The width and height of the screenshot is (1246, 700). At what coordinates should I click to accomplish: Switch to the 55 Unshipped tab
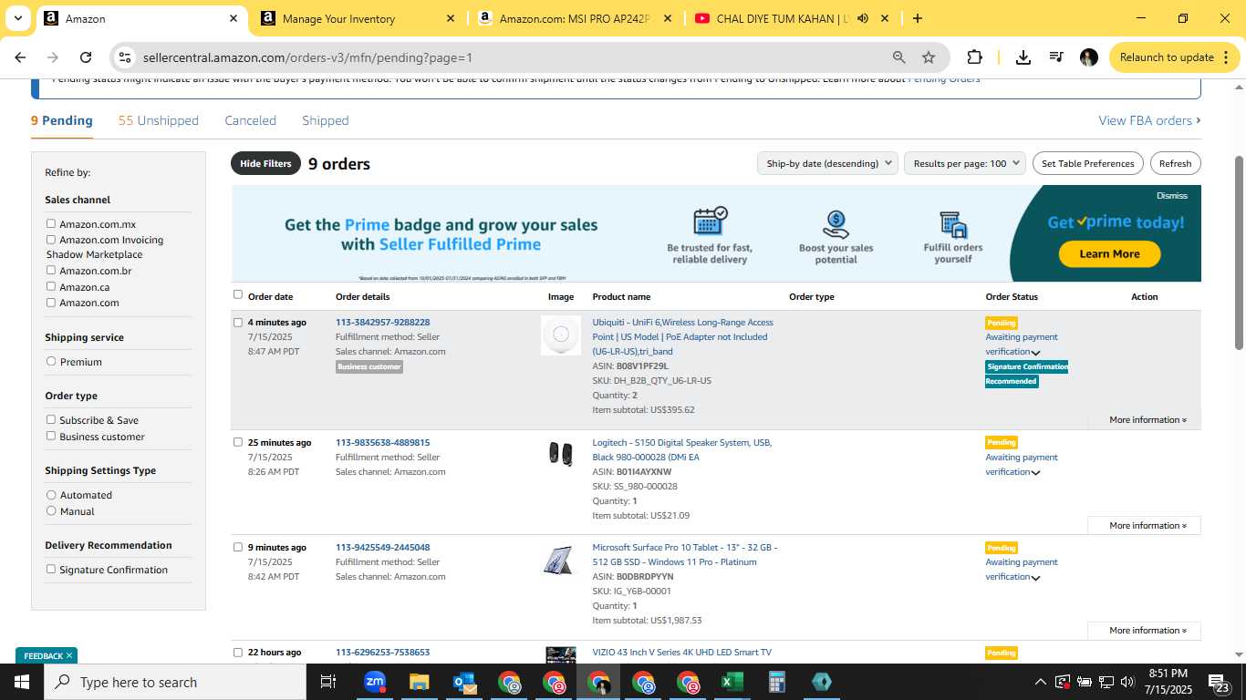coord(158,120)
